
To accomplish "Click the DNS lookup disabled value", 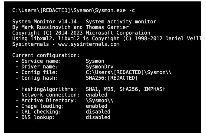I will coord(98,117).
